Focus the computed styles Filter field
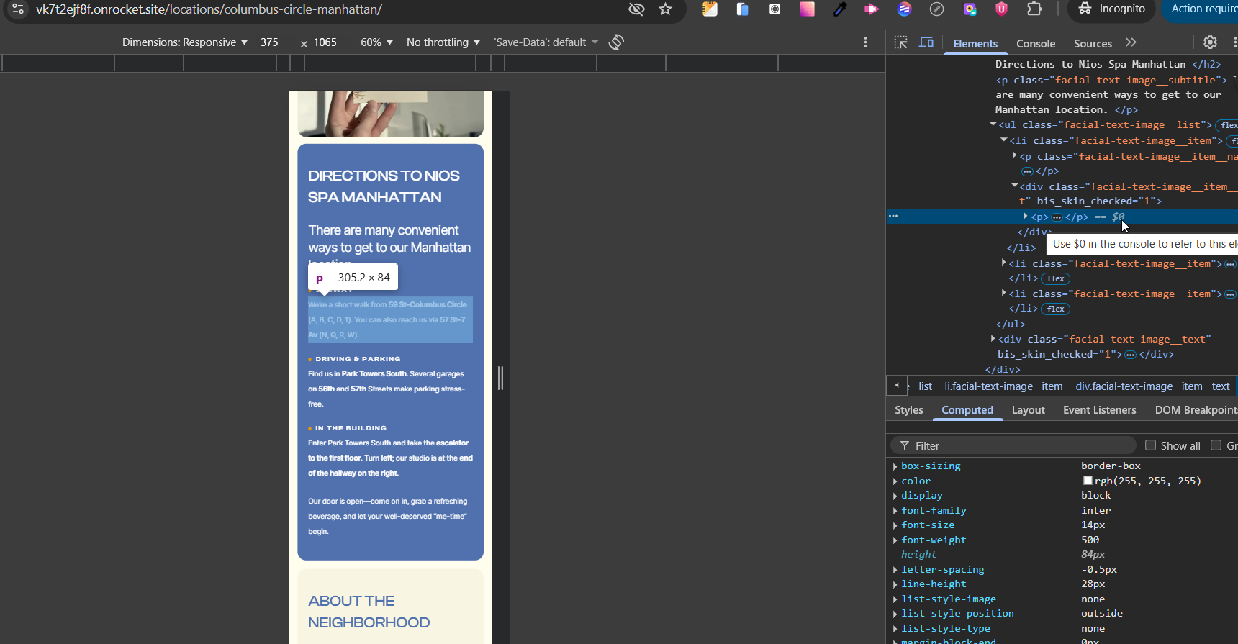The image size is (1238, 644). pos(1014,446)
